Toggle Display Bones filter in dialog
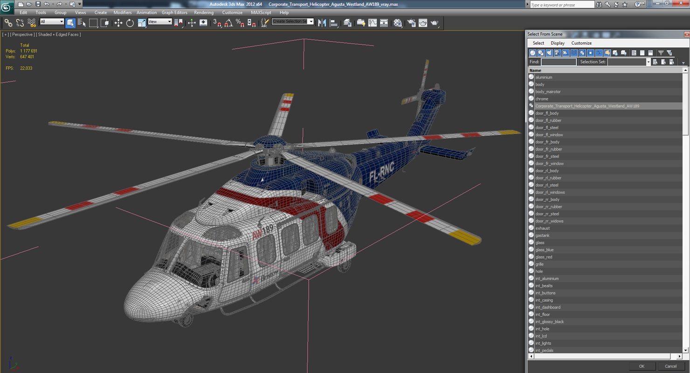The height and width of the screenshot is (373, 690). (x=599, y=53)
